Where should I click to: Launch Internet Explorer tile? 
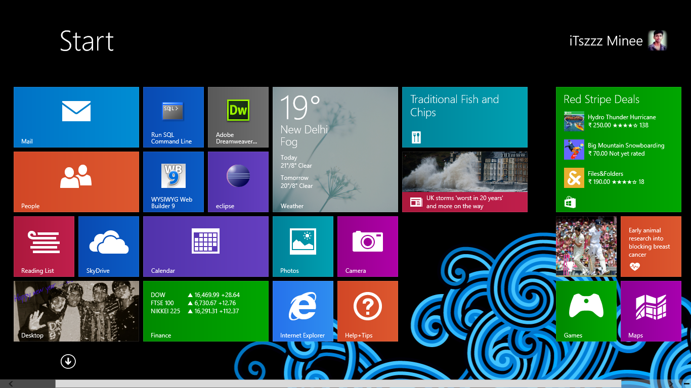303,311
